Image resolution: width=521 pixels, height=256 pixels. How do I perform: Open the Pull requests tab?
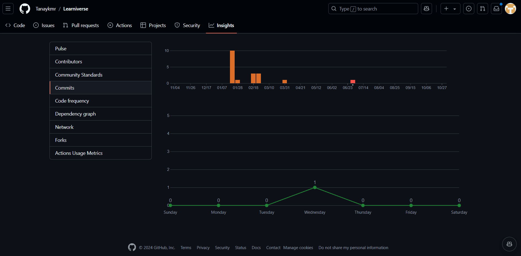click(81, 25)
